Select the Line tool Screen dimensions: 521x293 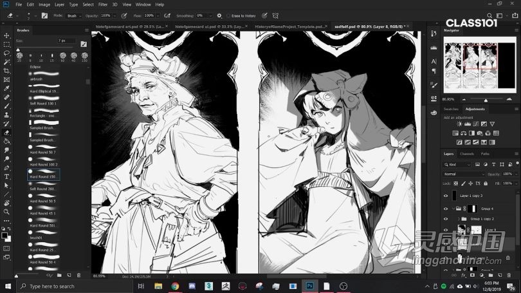(x=6, y=194)
